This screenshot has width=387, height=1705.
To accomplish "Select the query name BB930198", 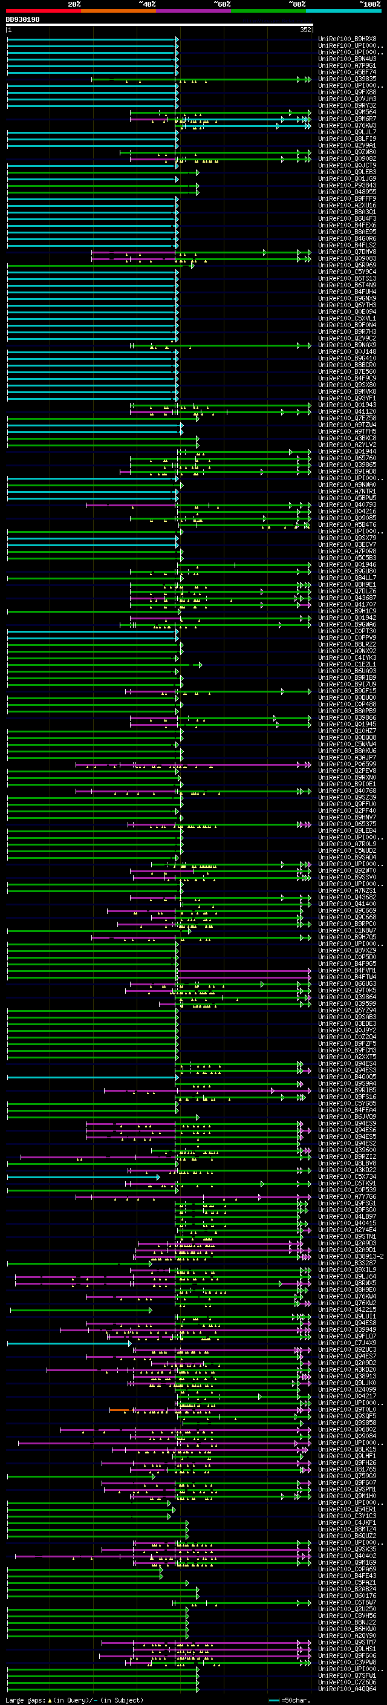I will [x=22, y=20].
